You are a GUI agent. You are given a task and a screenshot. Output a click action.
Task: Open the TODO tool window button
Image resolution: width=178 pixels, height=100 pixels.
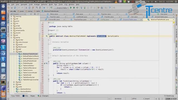(16, 96)
